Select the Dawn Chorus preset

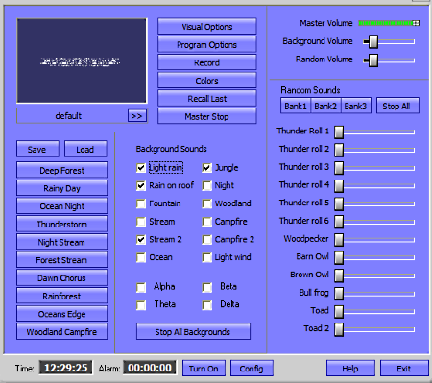point(61,277)
